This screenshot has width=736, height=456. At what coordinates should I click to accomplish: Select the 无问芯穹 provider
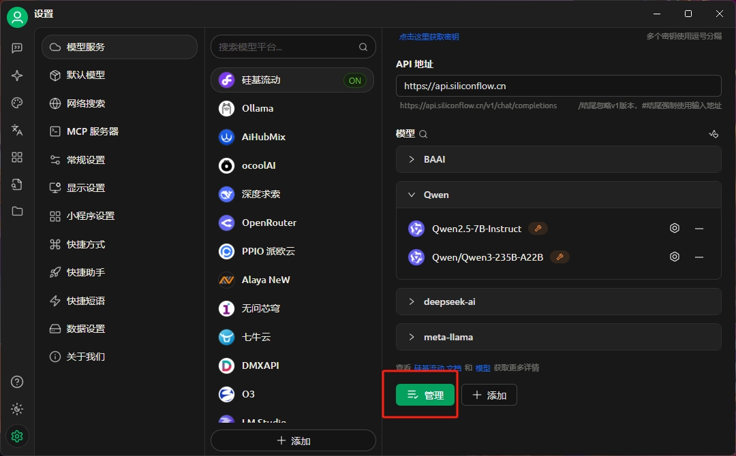tap(292, 308)
